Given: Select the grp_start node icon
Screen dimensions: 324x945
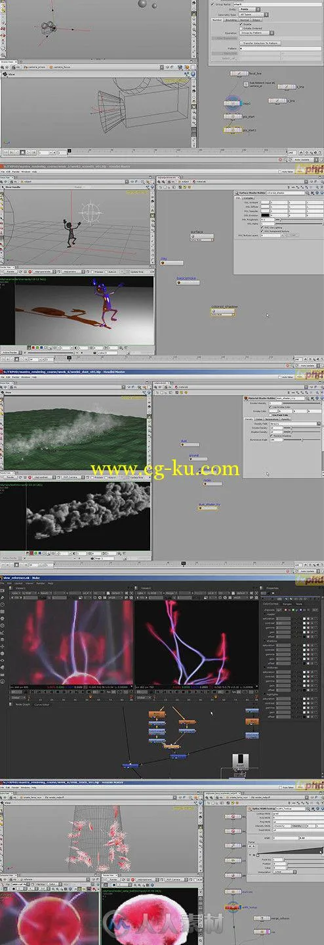Looking at the screenshot, I should [x=233, y=116].
